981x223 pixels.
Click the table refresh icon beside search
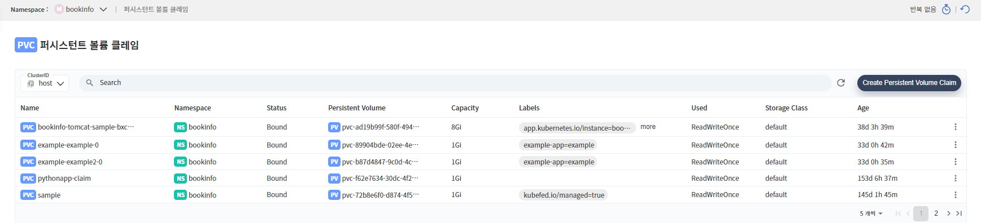(841, 83)
